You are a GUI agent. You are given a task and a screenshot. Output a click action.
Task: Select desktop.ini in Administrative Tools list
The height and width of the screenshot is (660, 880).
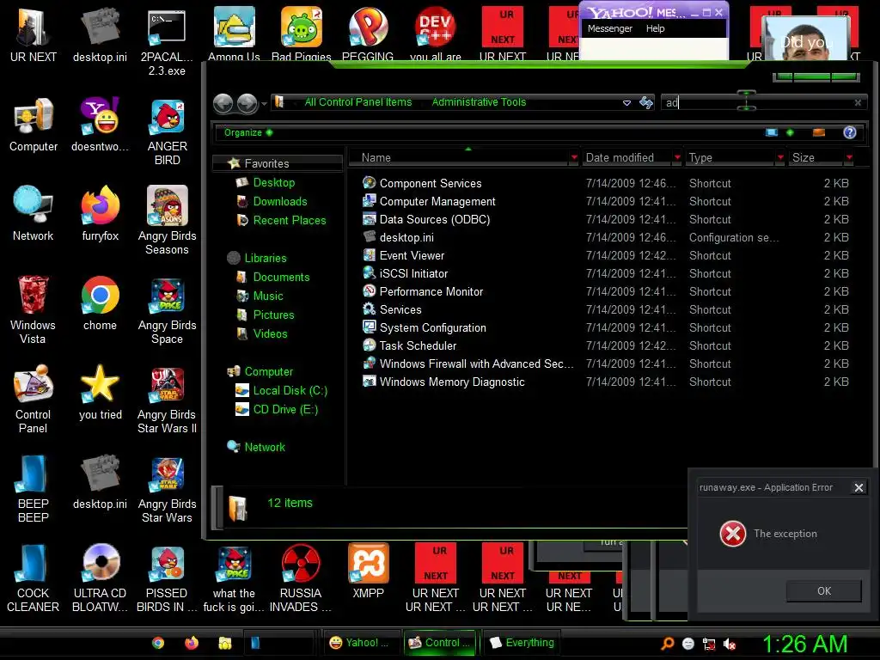pyautogui.click(x=406, y=237)
